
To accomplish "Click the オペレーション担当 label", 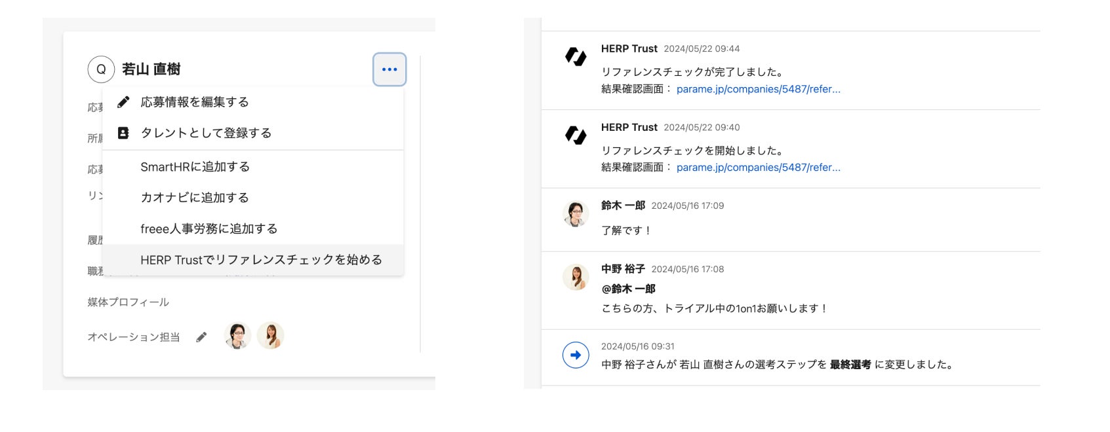I will point(134,337).
